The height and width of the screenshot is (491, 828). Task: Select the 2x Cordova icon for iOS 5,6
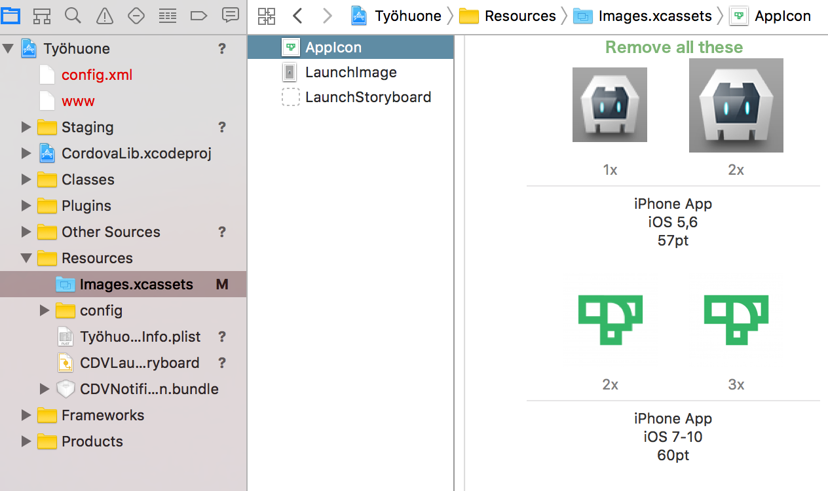point(736,105)
